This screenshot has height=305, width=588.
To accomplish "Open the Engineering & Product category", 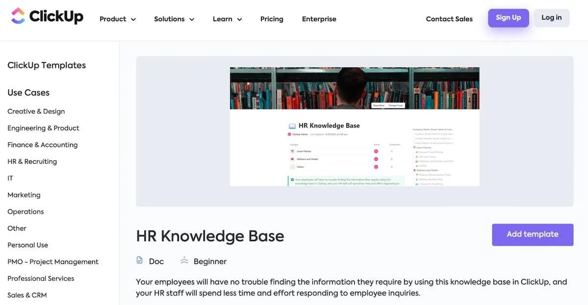I will coord(43,128).
